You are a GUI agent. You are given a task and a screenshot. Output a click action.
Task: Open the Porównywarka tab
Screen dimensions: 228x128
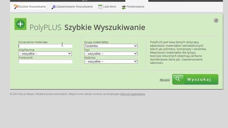tap(133, 7)
